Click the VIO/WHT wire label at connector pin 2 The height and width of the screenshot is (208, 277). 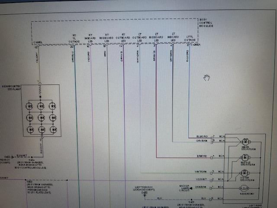click(x=201, y=179)
